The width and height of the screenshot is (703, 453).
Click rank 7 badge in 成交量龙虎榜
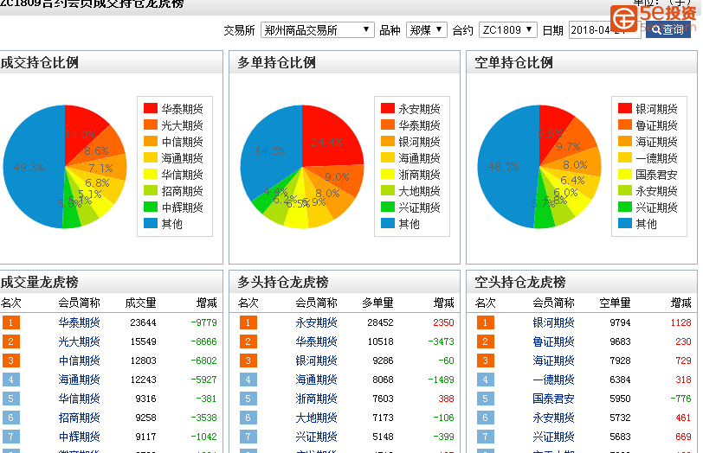coord(10,437)
